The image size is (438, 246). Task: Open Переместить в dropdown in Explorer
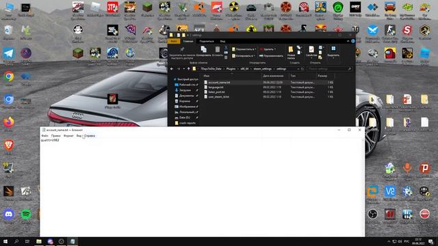(244, 49)
